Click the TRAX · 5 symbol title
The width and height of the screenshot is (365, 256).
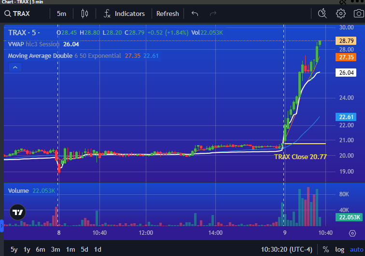[x=24, y=33]
